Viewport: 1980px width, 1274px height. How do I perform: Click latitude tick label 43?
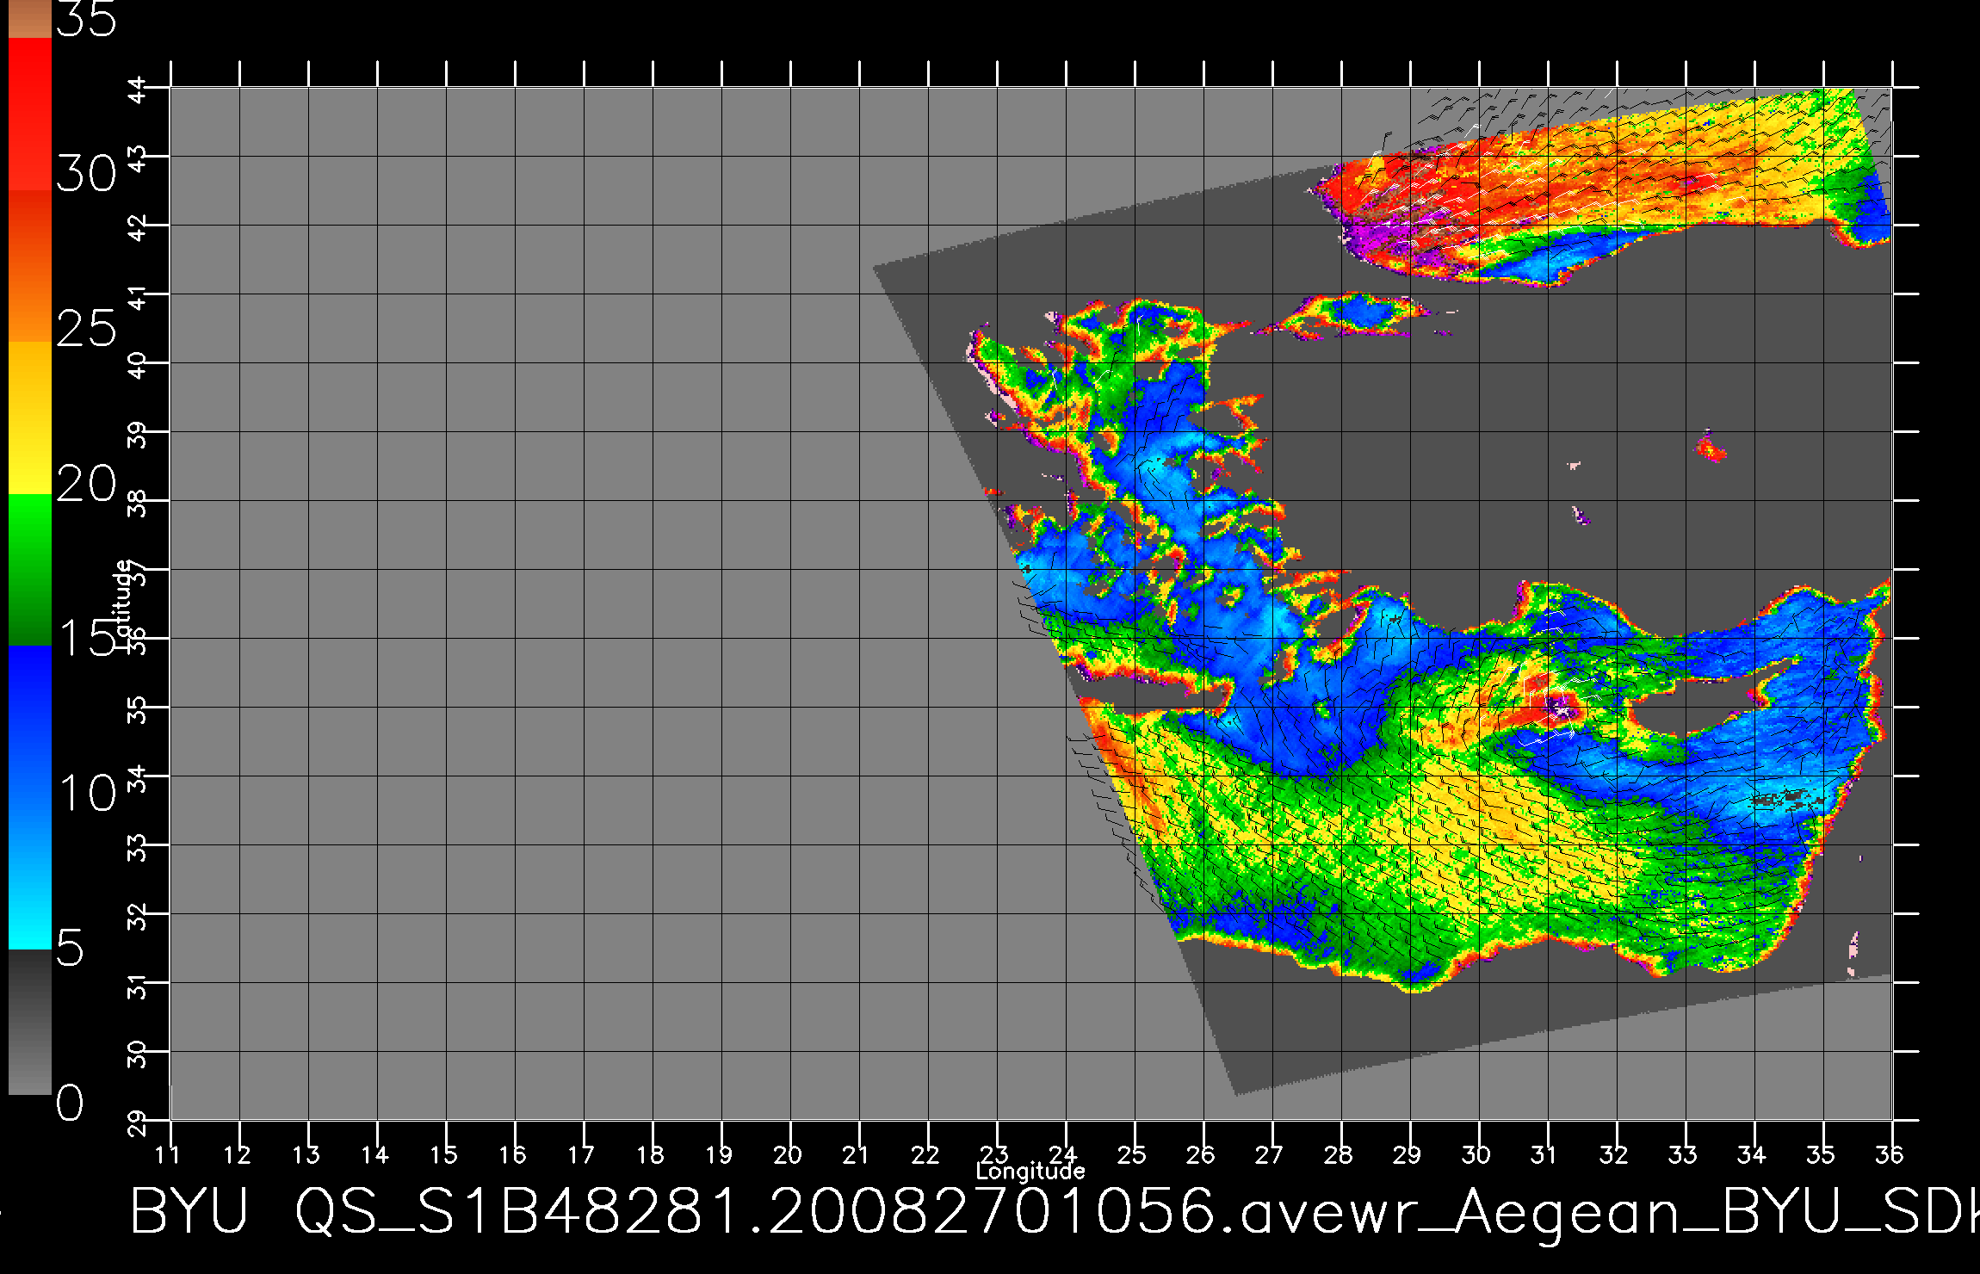[x=138, y=160]
